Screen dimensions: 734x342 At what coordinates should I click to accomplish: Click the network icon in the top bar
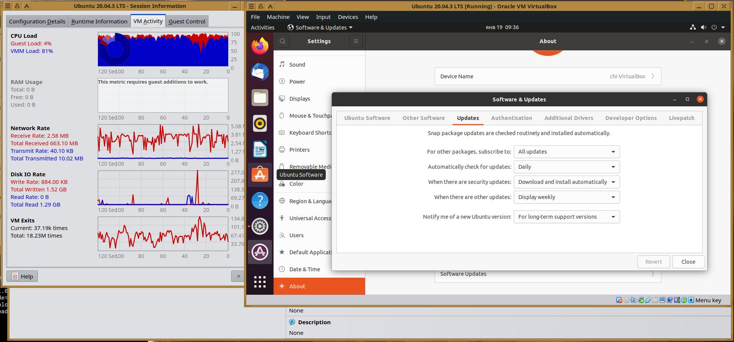tap(693, 27)
